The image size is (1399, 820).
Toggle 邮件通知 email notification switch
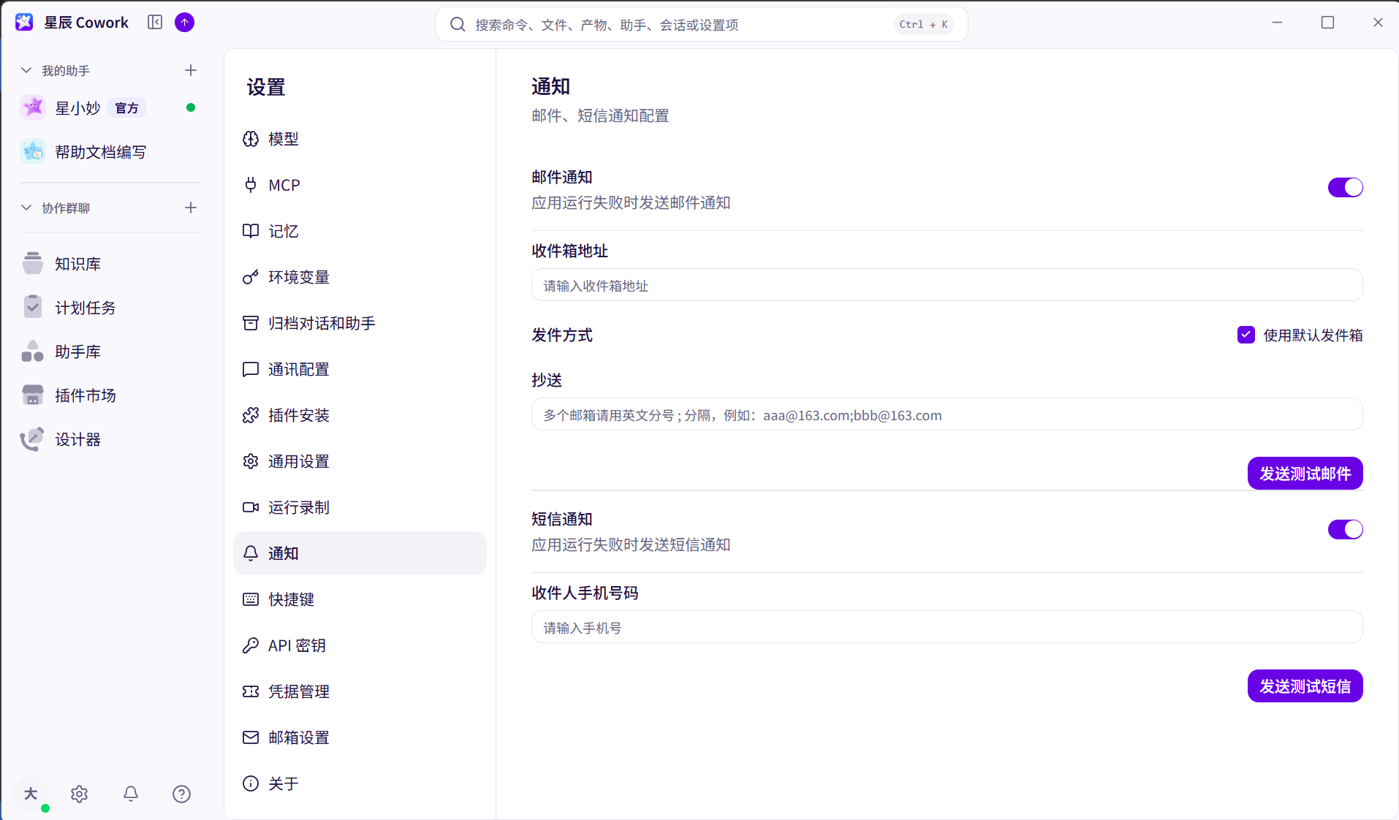click(x=1345, y=187)
